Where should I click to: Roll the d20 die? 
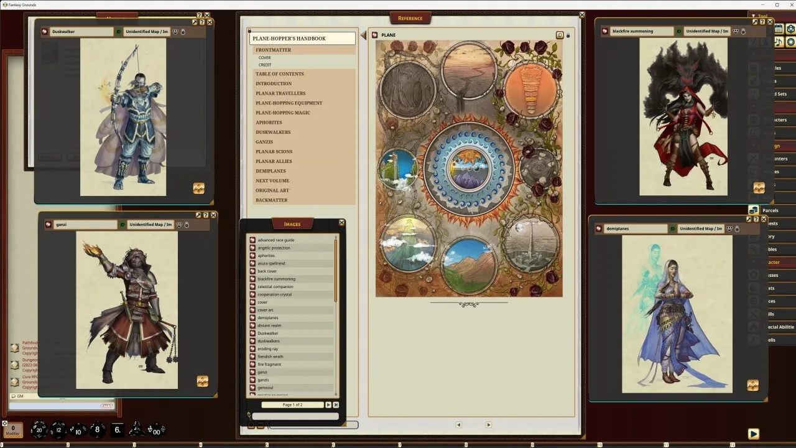39,429
